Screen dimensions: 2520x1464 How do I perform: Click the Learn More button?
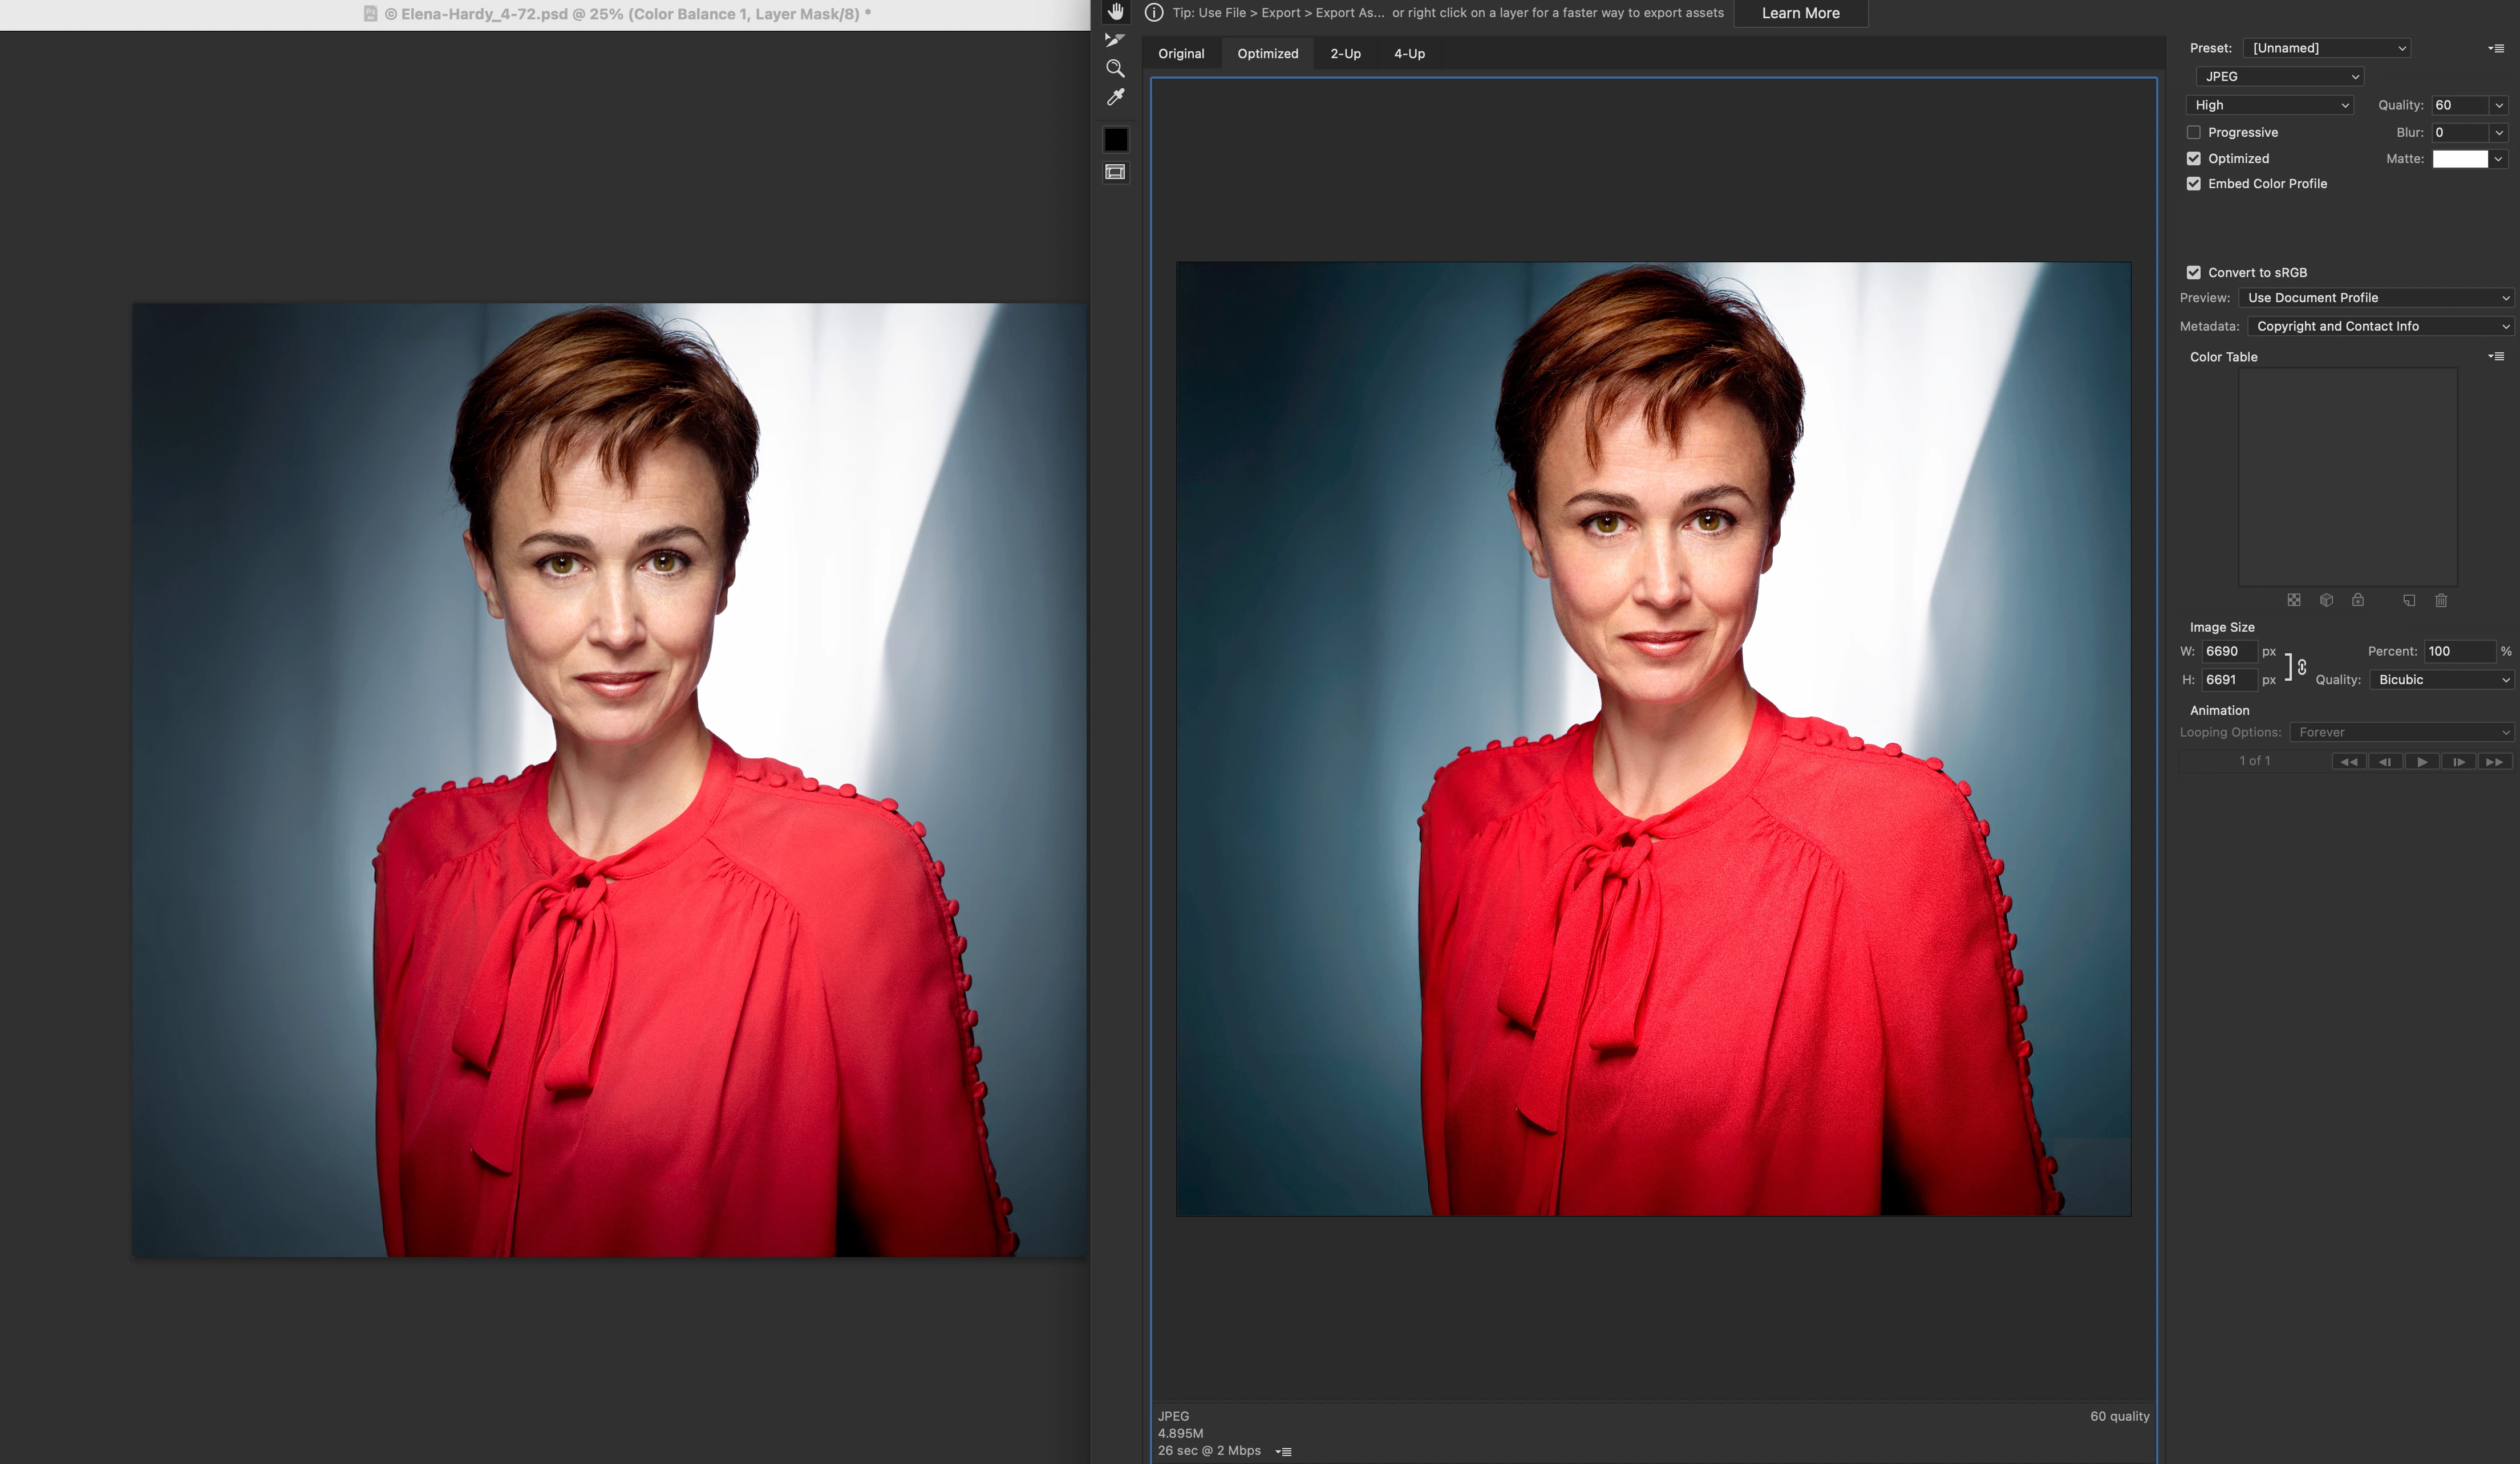coord(1800,13)
